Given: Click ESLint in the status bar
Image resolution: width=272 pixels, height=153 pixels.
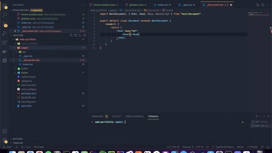Looking at the screenshot, I should point(240,147).
